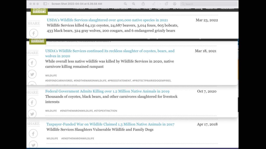The height and width of the screenshot is (149, 266).
Task: Toggle the Preview sidebar view button
Action: click(x=45, y=4)
